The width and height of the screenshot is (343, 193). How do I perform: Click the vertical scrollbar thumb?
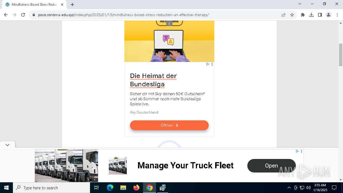341,55
